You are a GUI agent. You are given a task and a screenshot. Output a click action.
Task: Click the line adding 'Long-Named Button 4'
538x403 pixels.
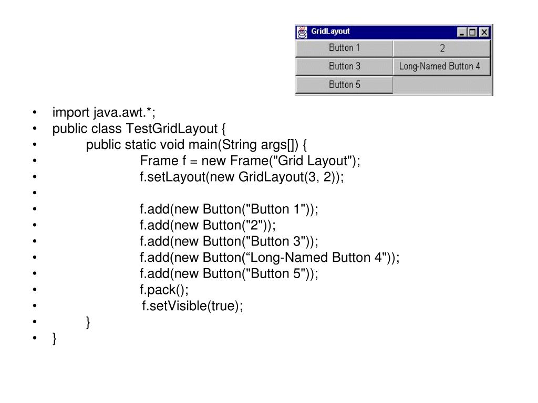pyautogui.click(x=270, y=257)
